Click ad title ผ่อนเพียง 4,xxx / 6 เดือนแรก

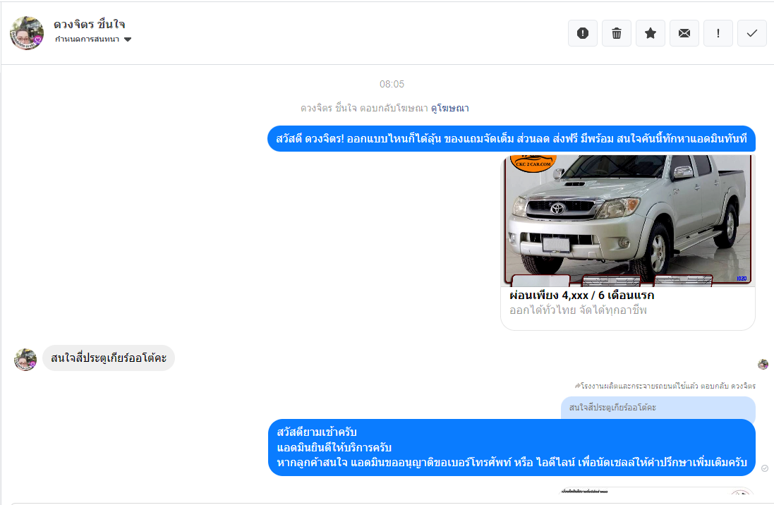(582, 296)
